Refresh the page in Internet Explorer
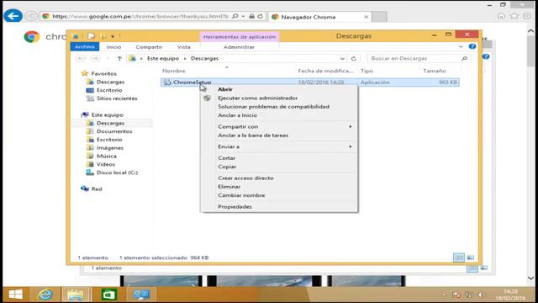Image resolution: width=538 pixels, height=303 pixels. [x=260, y=16]
